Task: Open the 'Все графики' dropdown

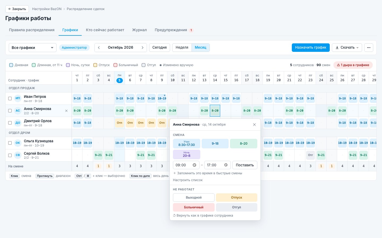Action: (x=33, y=48)
